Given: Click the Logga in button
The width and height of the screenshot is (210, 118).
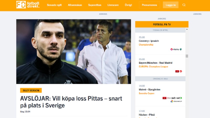Looking at the screenshot, I should coord(170,5).
